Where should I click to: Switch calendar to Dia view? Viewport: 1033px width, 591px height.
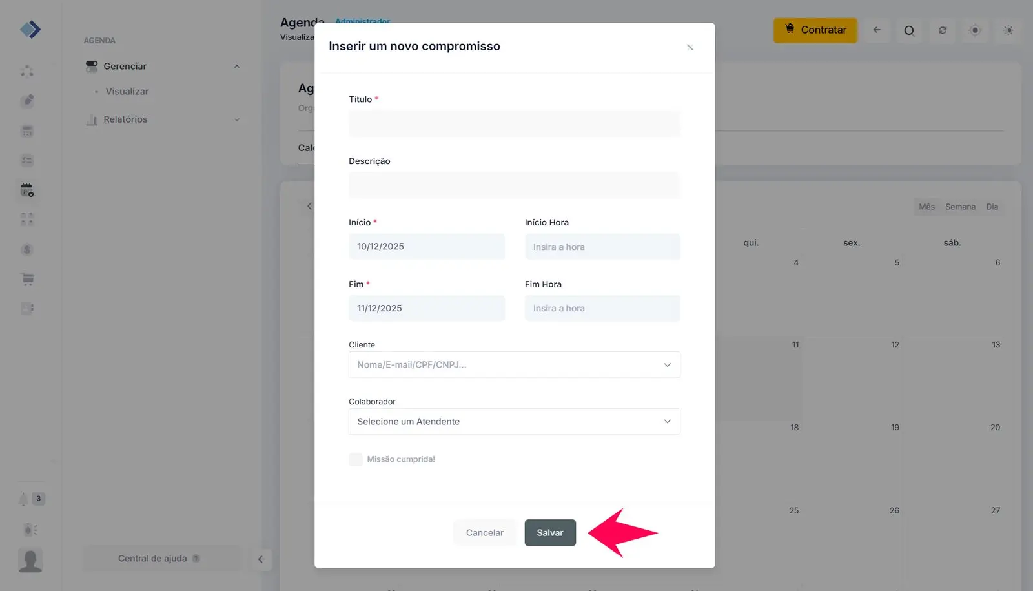(992, 207)
